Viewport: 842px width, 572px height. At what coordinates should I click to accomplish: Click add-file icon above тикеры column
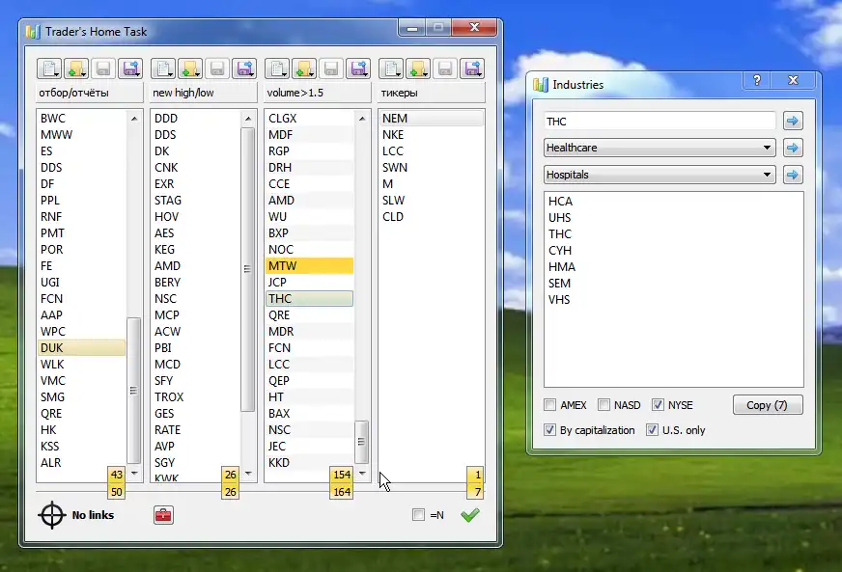tap(418, 68)
